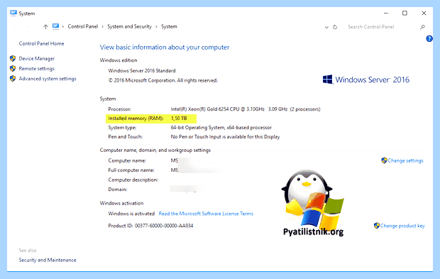Image resolution: width=440 pixels, height=279 pixels.
Task: Read the Microsoft Software License Terms
Action: (206, 214)
